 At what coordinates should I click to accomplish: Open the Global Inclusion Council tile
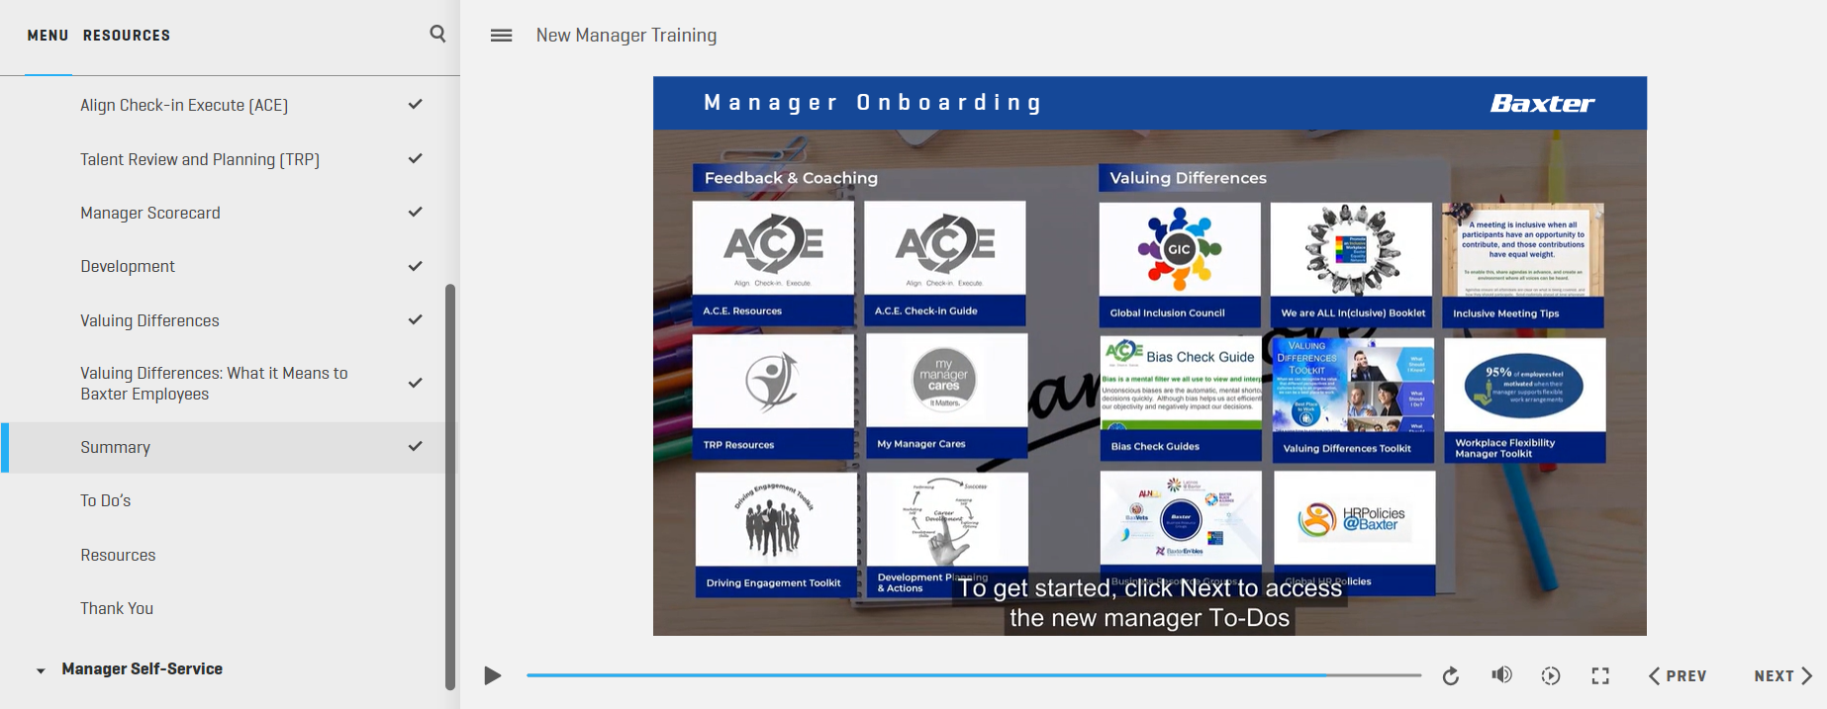pos(1180,265)
